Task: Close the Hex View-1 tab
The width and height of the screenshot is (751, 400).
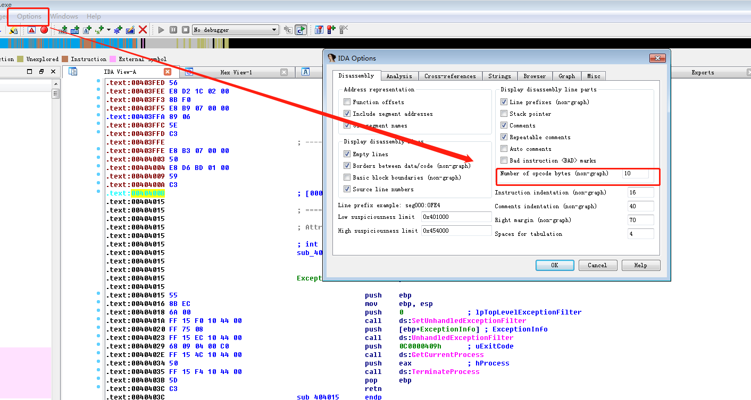Action: pyautogui.click(x=284, y=72)
